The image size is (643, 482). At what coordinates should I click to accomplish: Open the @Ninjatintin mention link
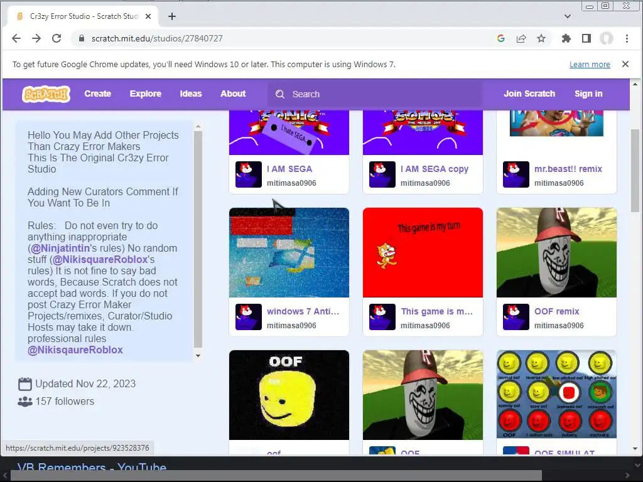pyautogui.click(x=60, y=249)
